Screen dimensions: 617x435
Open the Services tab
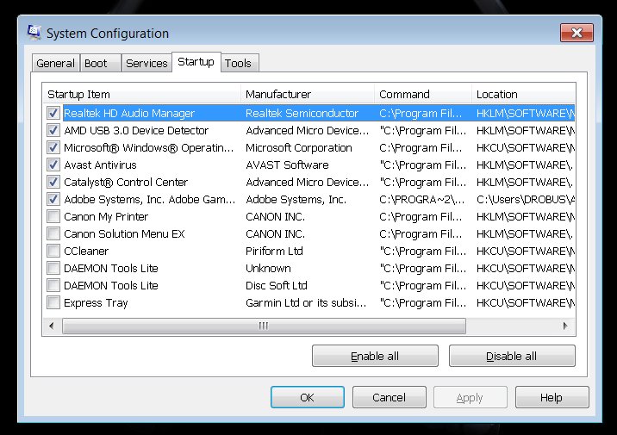pyautogui.click(x=146, y=63)
